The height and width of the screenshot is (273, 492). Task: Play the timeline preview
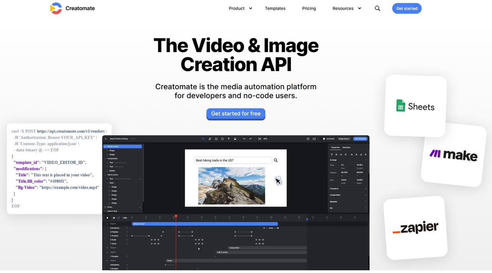point(108,218)
